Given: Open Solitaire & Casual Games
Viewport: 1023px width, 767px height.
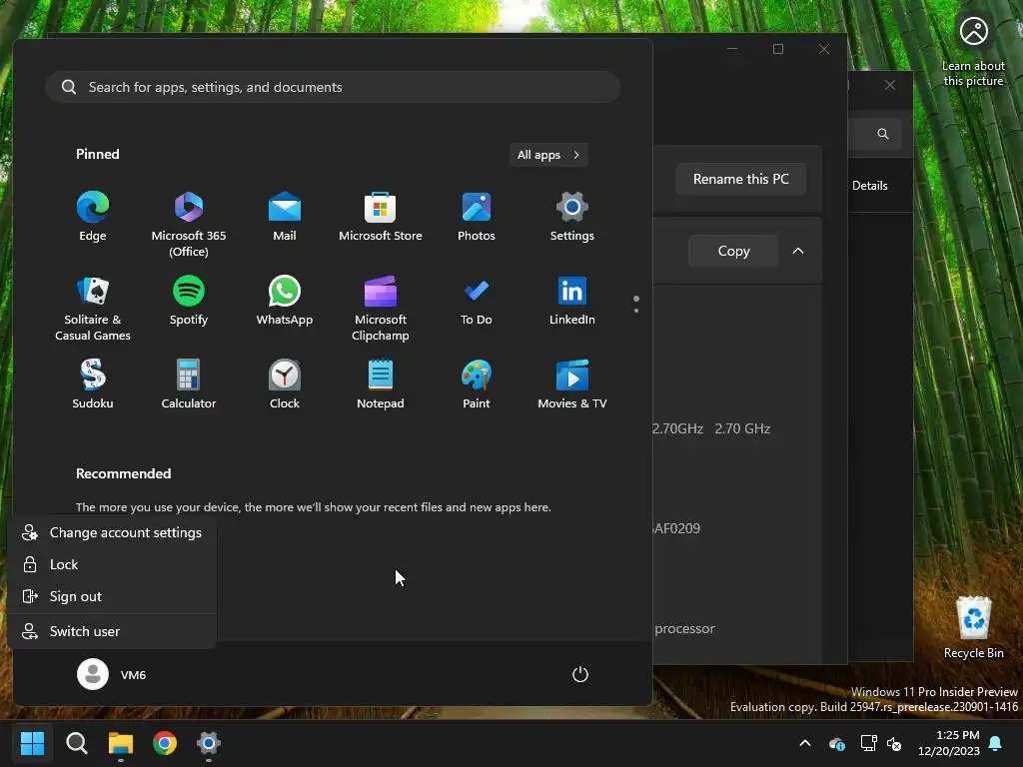Looking at the screenshot, I should coord(93,309).
